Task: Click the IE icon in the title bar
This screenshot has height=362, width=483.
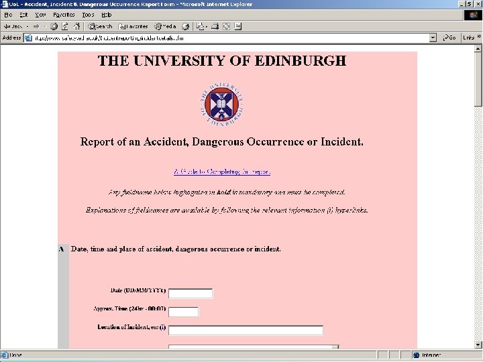Action: tap(4, 4)
